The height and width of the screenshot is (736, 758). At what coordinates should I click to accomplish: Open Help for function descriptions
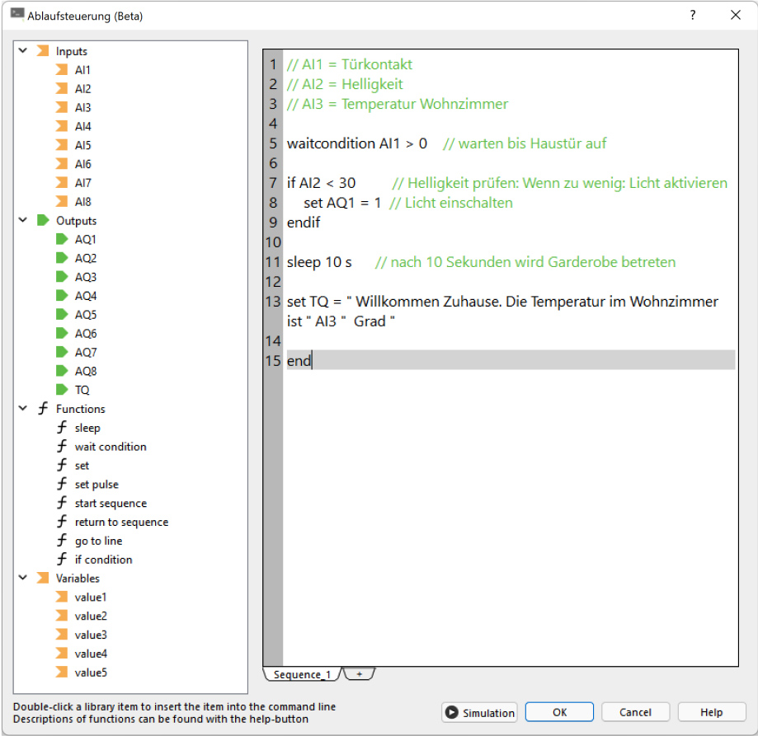[711, 713]
